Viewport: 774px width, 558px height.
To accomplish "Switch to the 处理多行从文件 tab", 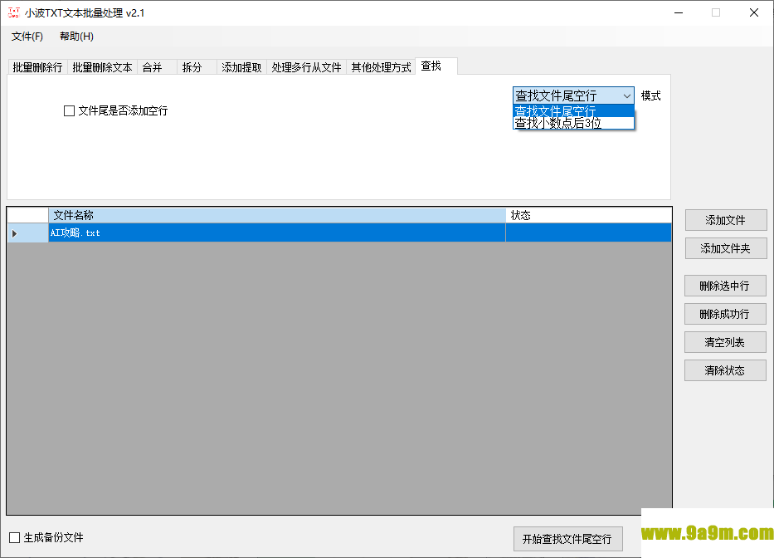I will 307,67.
